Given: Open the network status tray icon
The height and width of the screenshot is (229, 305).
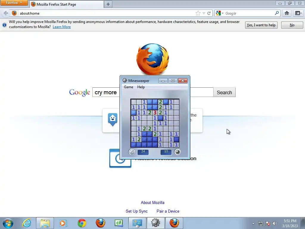Looking at the screenshot, I should (260, 223).
